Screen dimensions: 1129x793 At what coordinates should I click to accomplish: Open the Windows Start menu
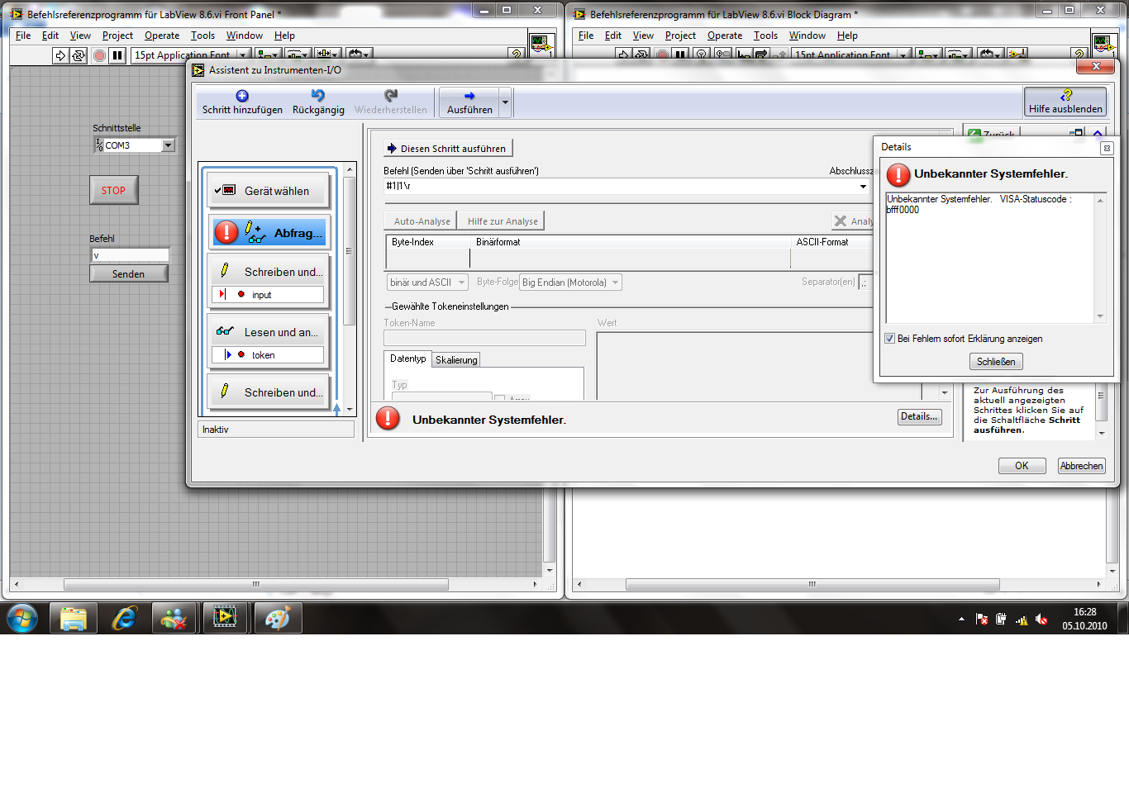point(22,618)
